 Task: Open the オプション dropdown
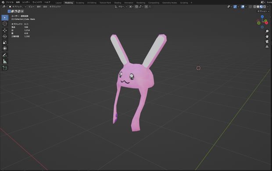(263, 11)
